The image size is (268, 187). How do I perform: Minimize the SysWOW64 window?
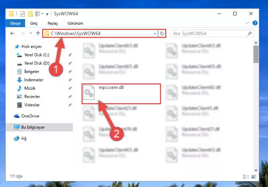pos(219,14)
